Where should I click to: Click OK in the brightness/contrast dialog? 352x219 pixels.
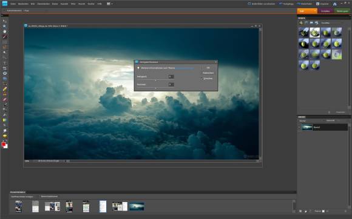[208, 68]
